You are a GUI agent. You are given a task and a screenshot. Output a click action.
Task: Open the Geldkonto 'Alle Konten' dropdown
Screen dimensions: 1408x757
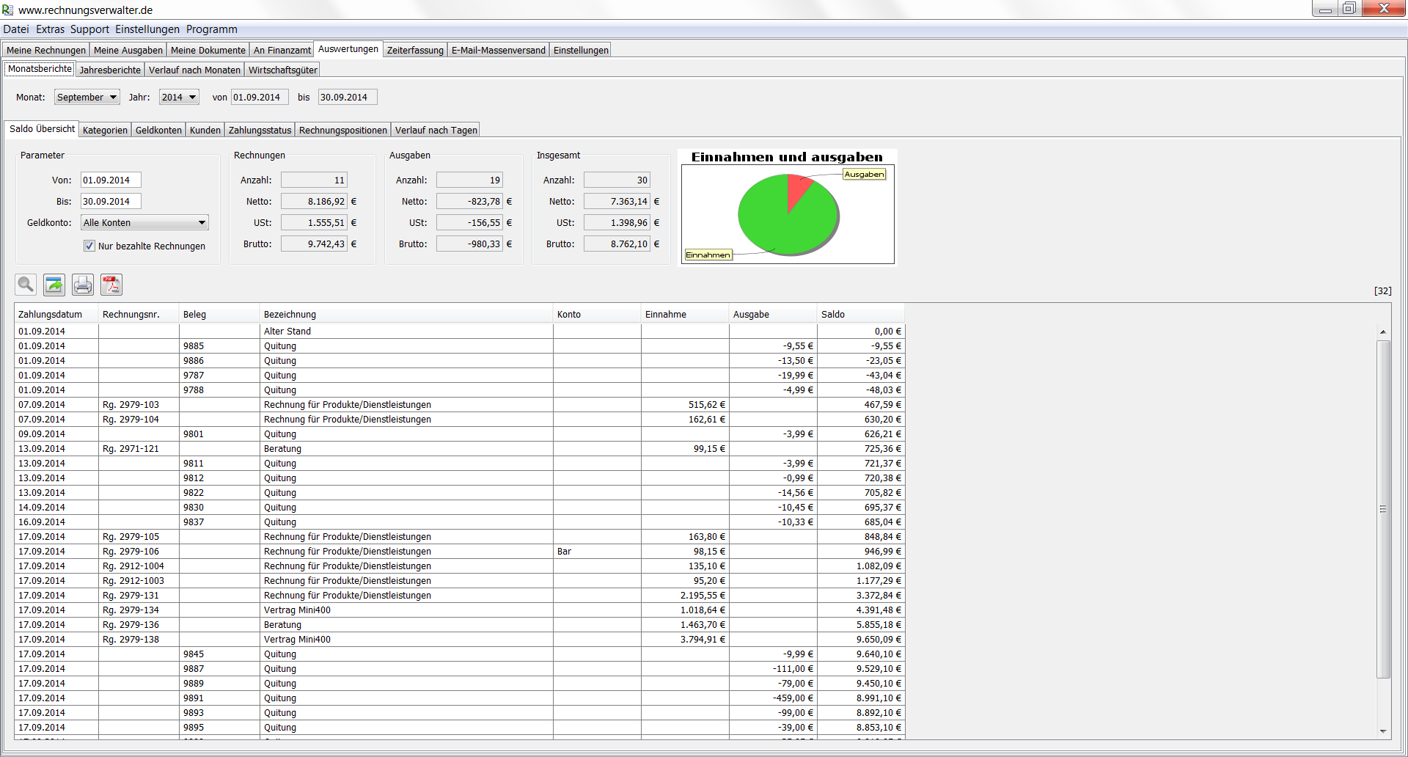(x=144, y=223)
